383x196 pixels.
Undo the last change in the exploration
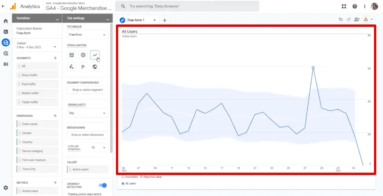[x=341, y=19]
